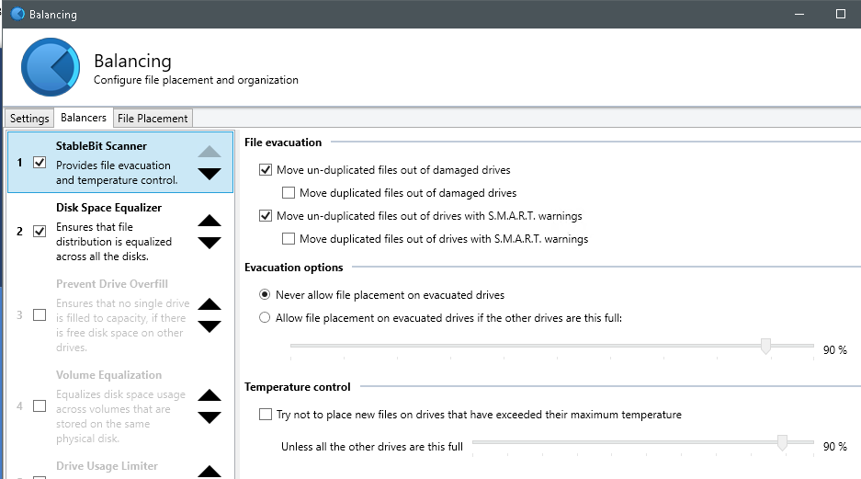The width and height of the screenshot is (861, 479).
Task: Enable the Prevent Drive Overfill checkbox
Action: 40,314
